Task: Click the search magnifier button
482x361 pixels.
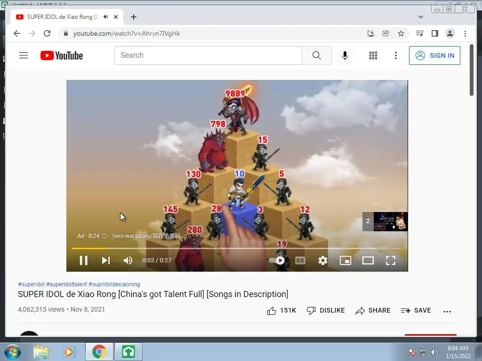Action: tap(317, 55)
